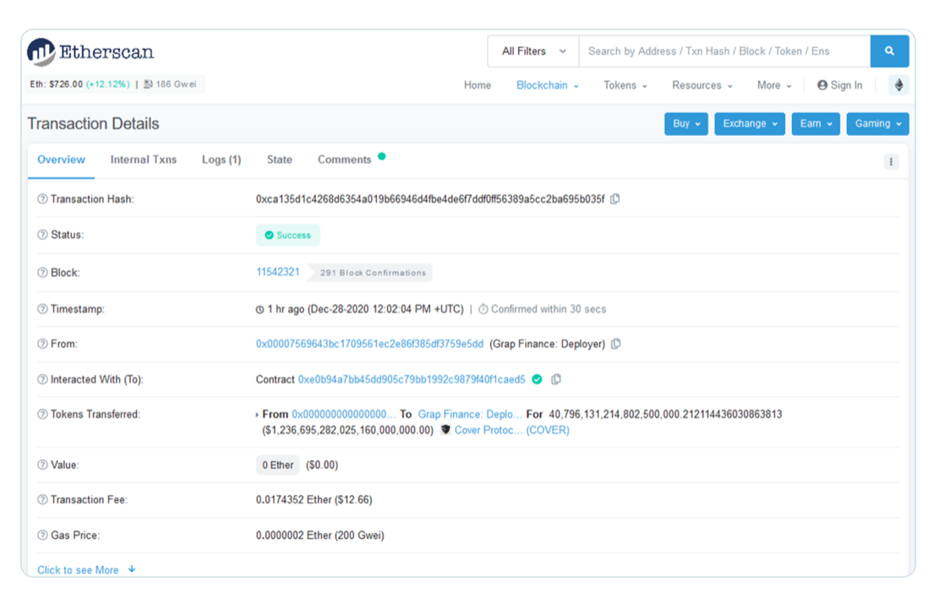Copy the From address with copy icon
This screenshot has width=928, height=598.
pos(616,344)
